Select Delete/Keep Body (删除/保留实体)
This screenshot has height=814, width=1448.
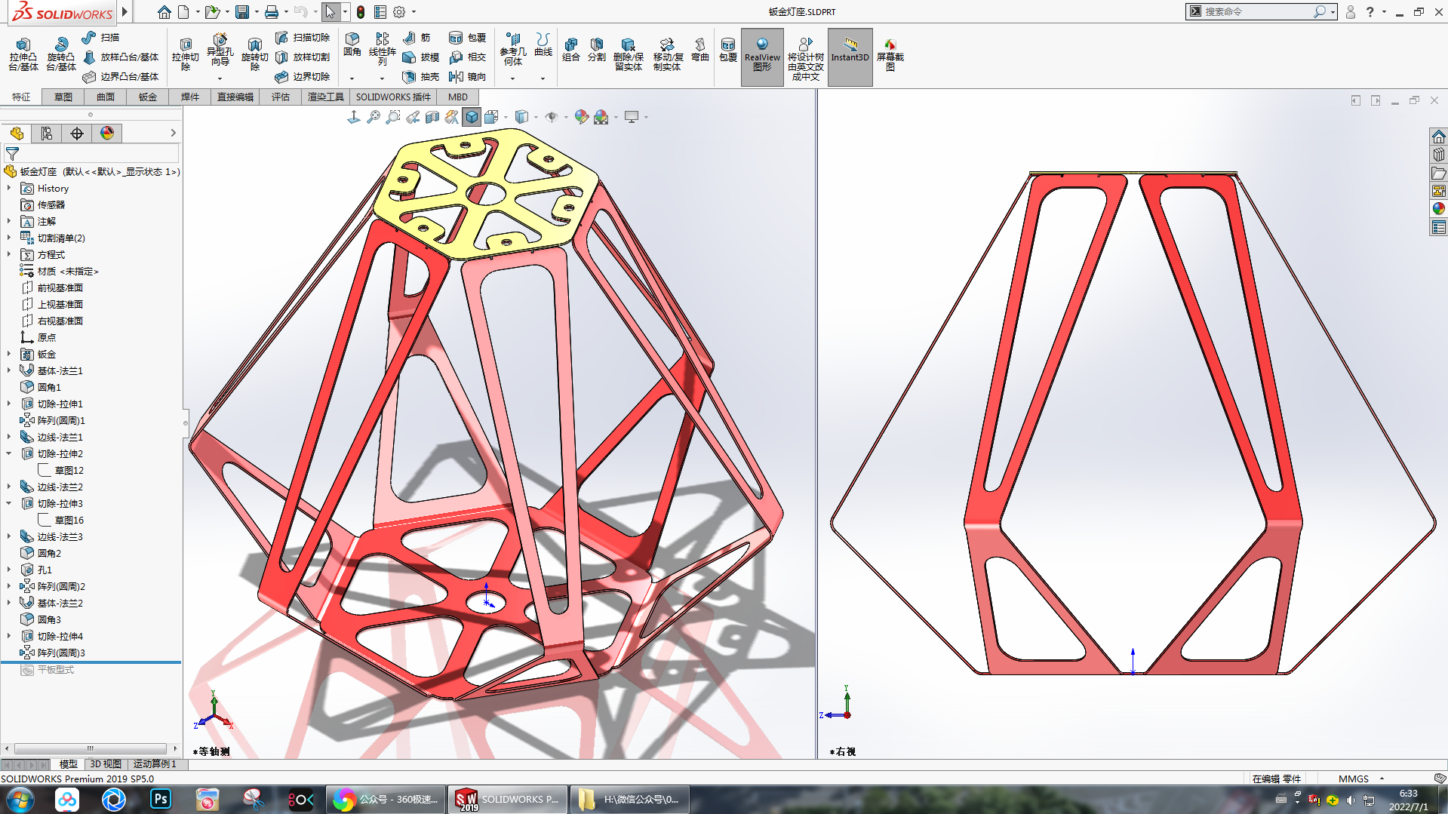[x=628, y=54]
